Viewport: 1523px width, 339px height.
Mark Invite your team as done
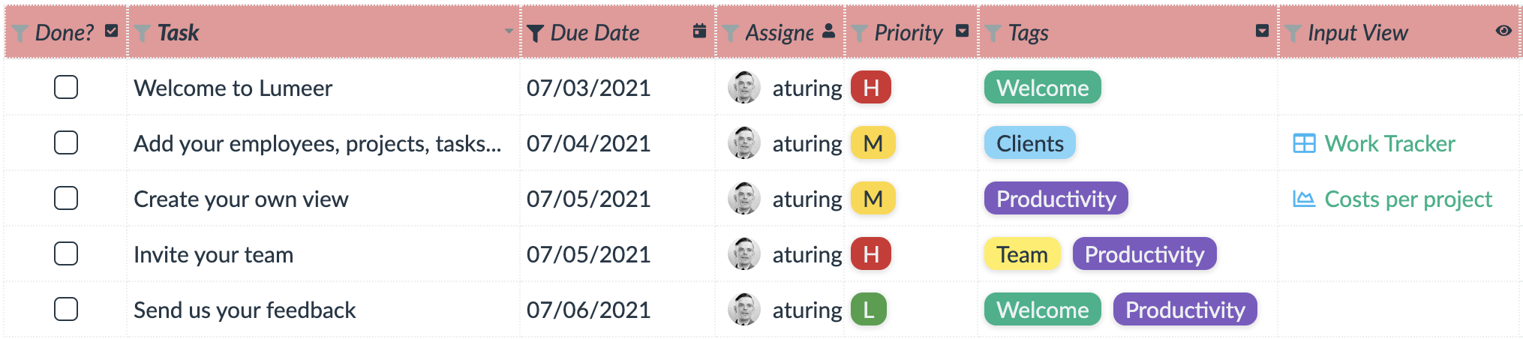pos(66,253)
